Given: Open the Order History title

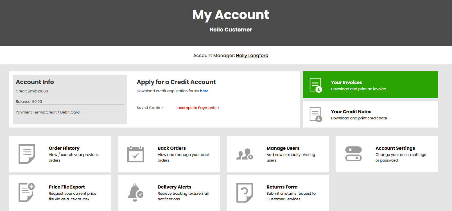Looking at the screenshot, I should point(64,148).
